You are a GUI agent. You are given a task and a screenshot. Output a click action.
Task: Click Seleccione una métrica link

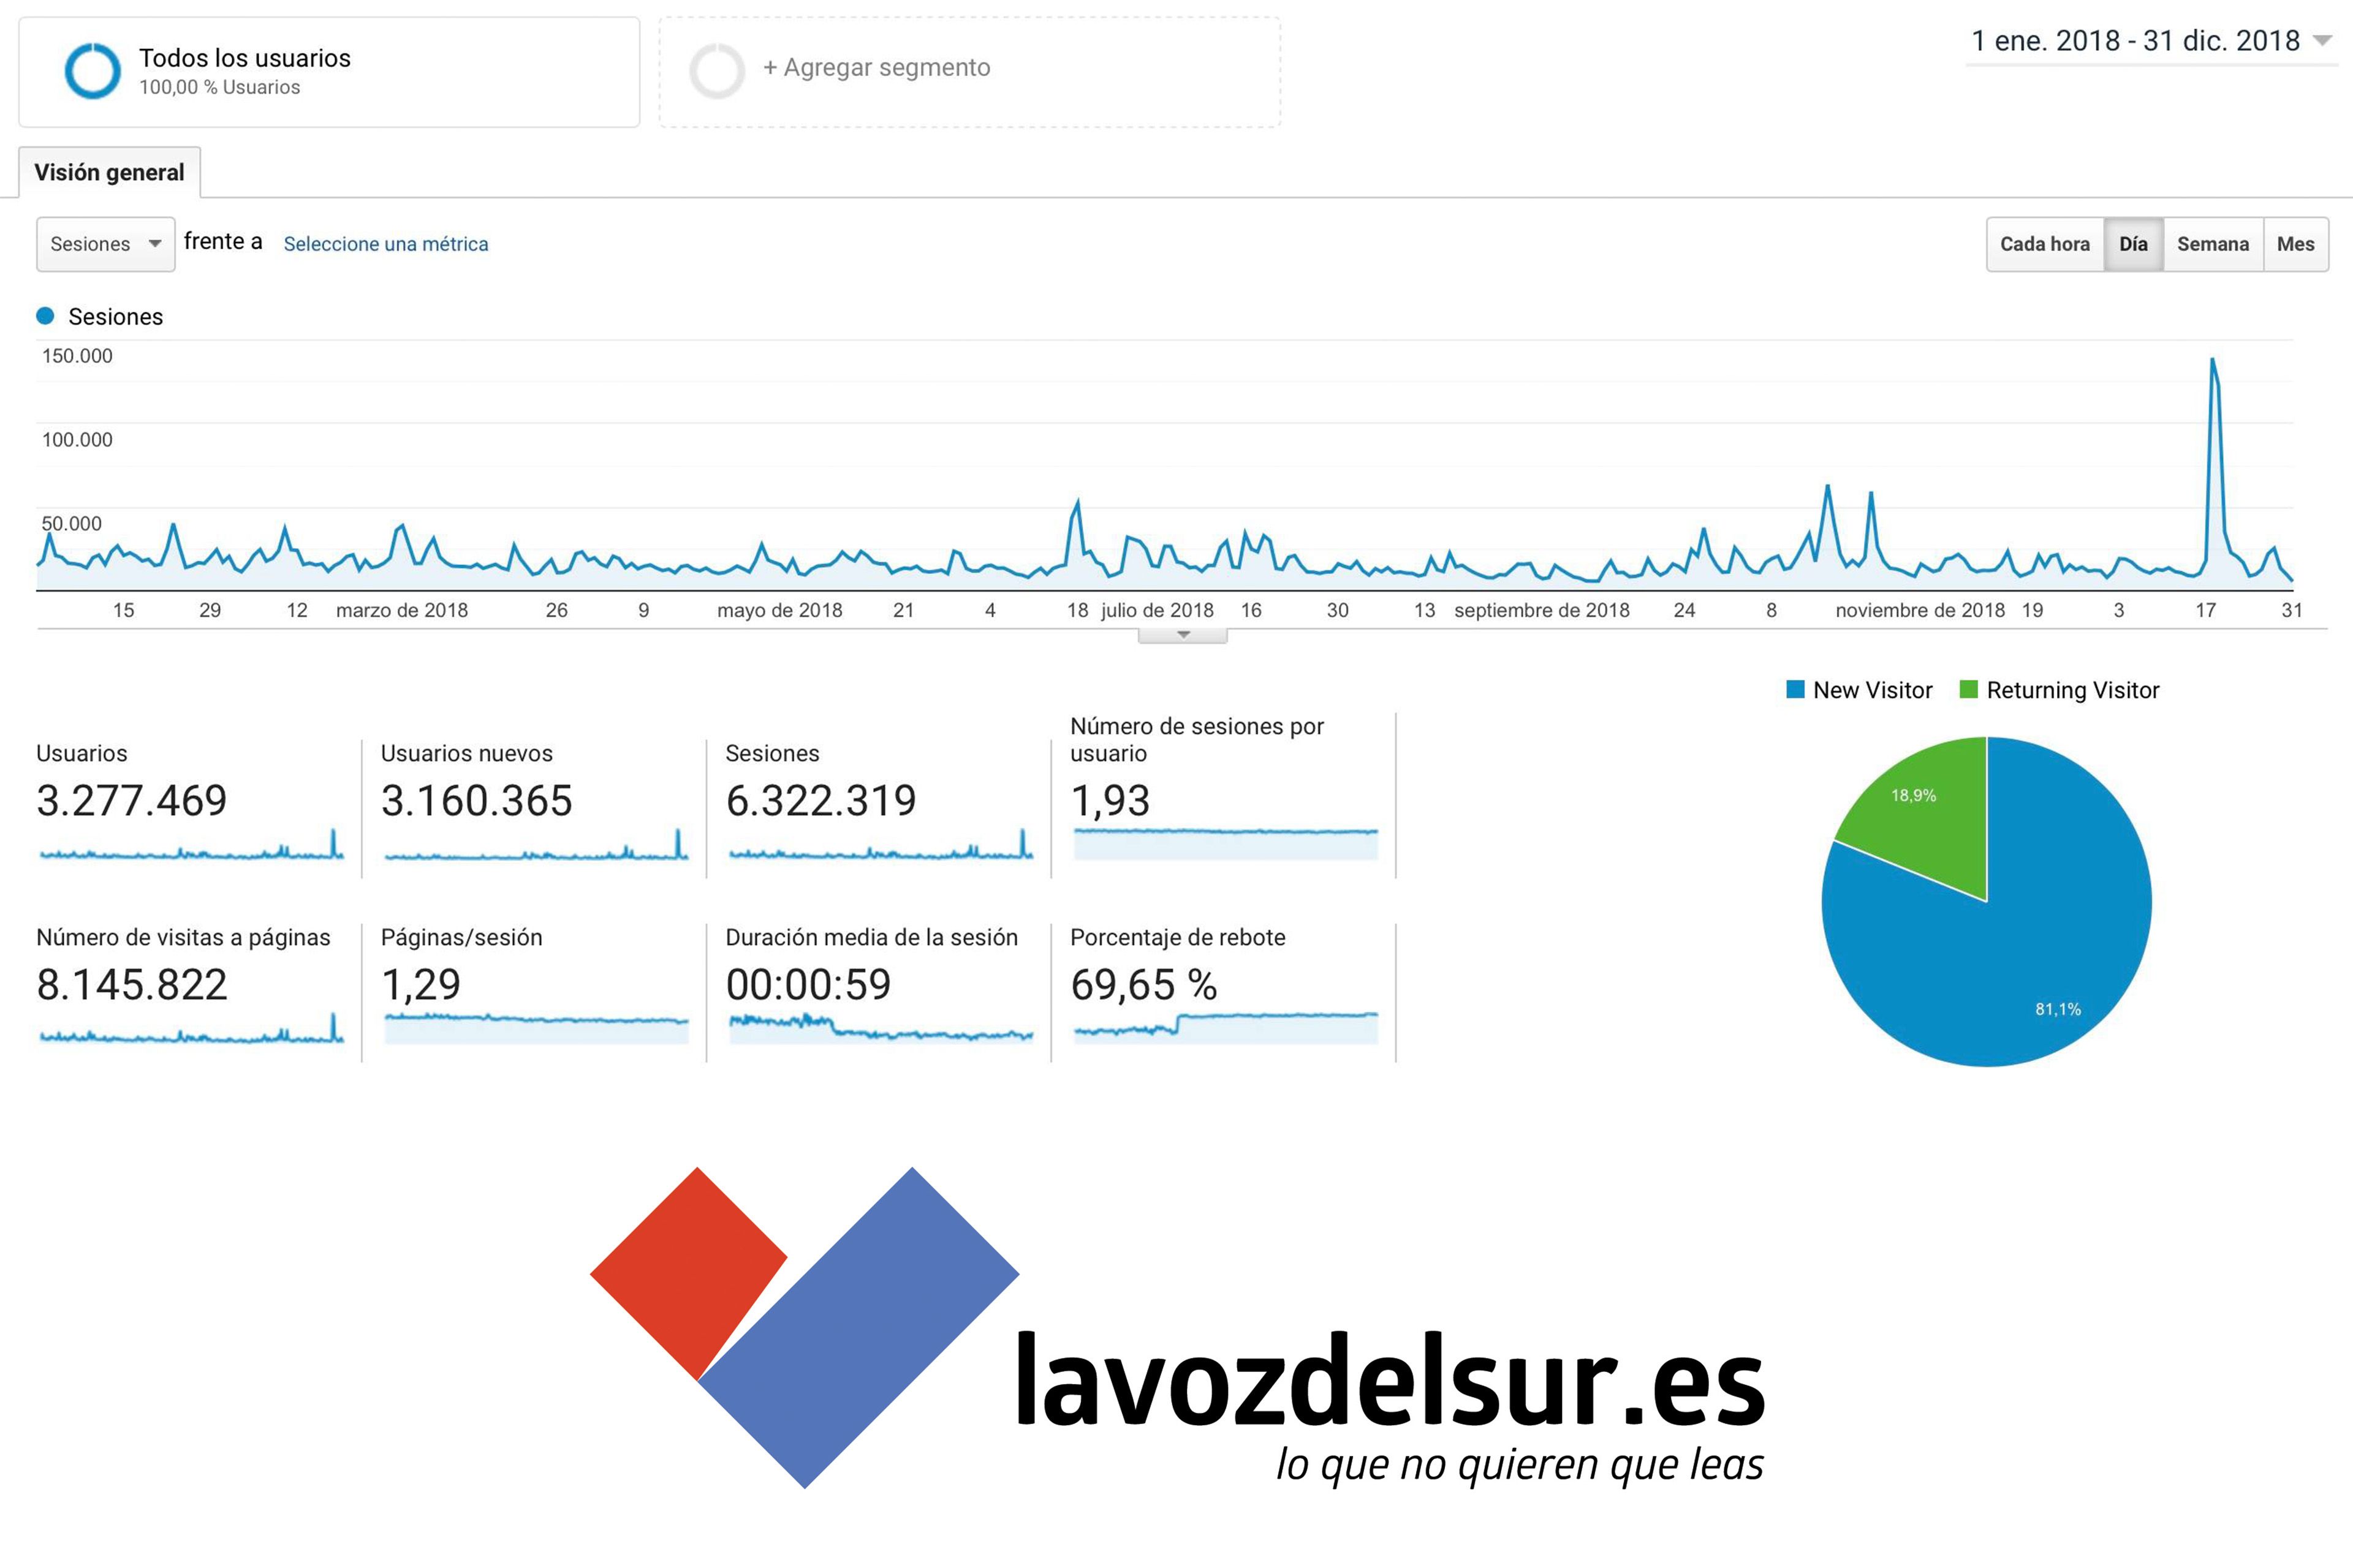pyautogui.click(x=385, y=244)
